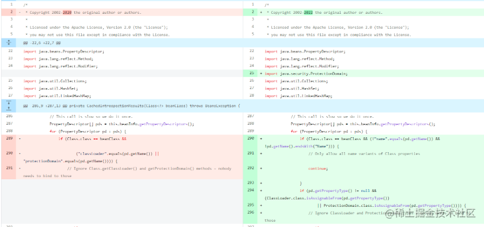
Task: Expand up arrow in the CachedIntrospectionResults hunk header
Action: (x=9, y=109)
